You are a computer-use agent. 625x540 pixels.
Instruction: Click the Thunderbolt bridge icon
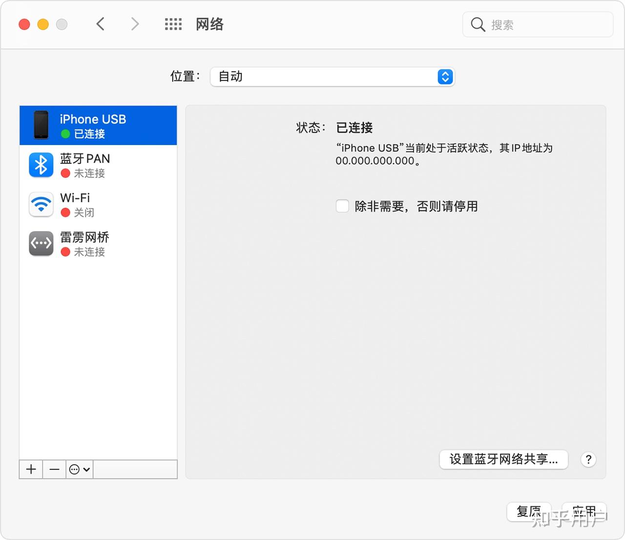pos(41,244)
